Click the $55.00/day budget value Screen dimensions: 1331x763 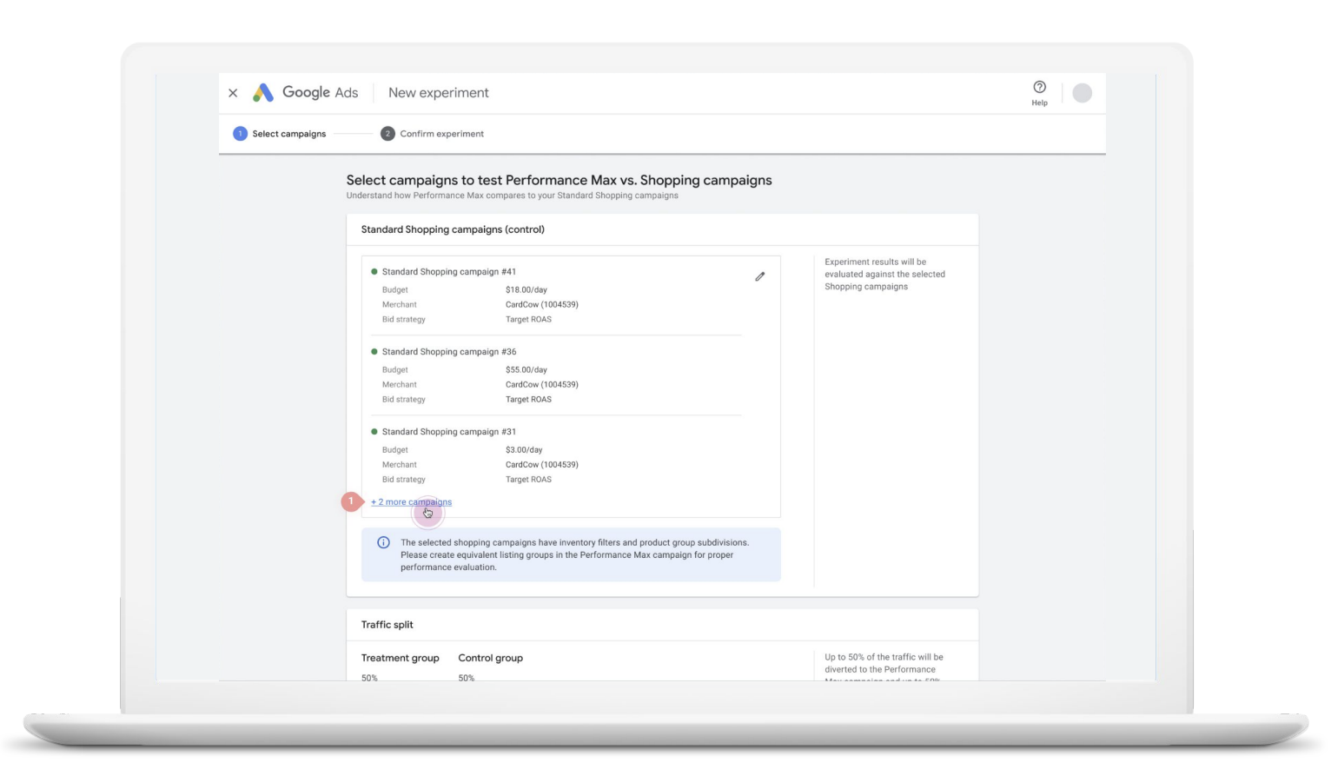point(526,370)
